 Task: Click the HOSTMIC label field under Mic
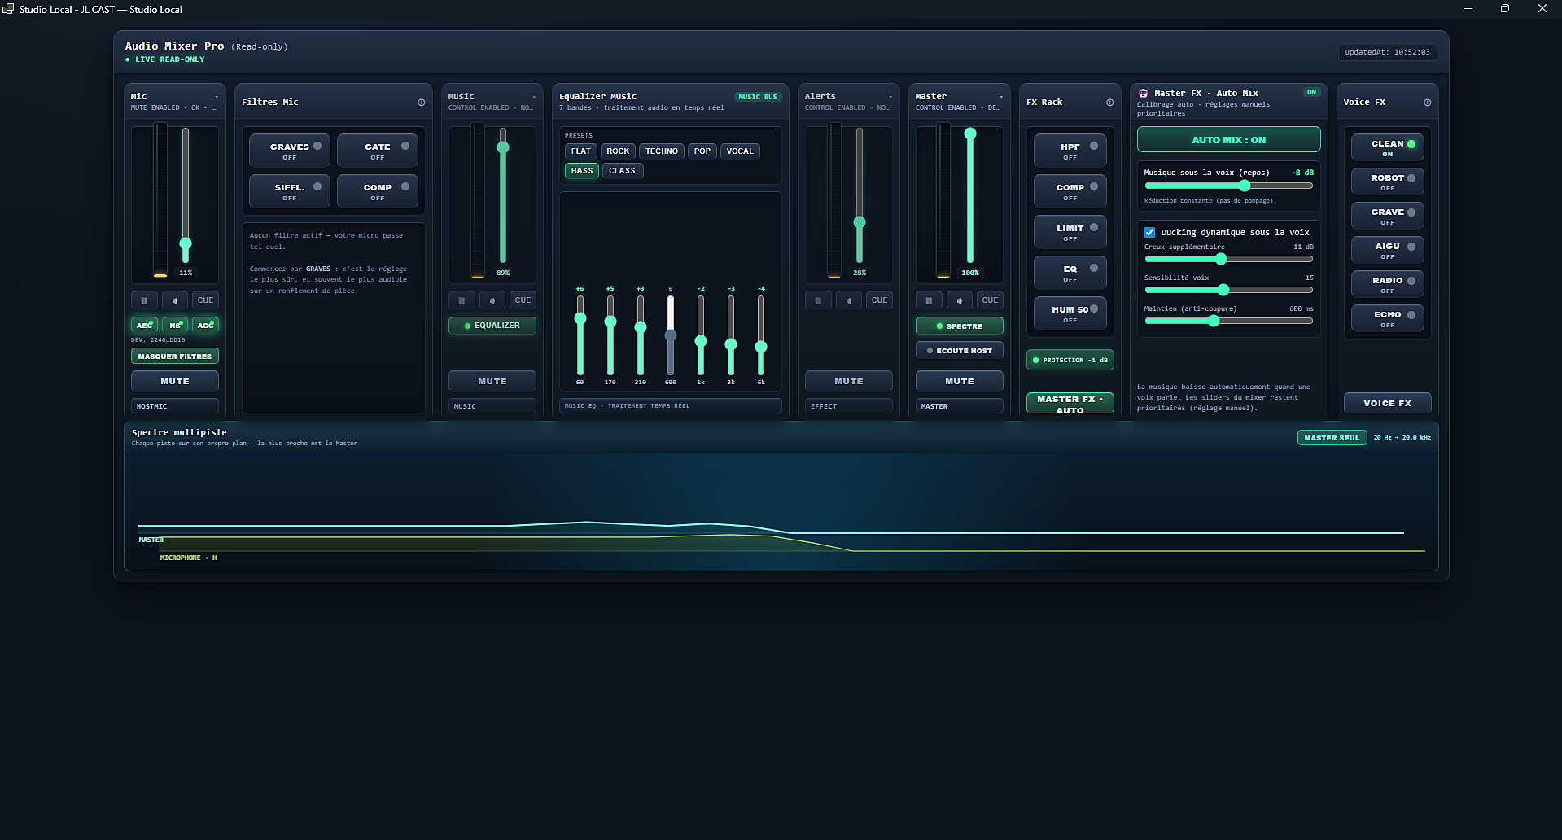coord(175,406)
